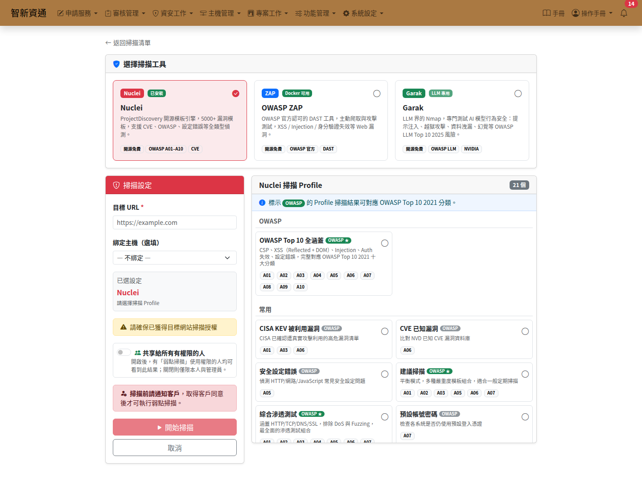The image size is (642, 501).
Task: Click the warning triangle icon for 掃描授權
Action: coord(123,327)
